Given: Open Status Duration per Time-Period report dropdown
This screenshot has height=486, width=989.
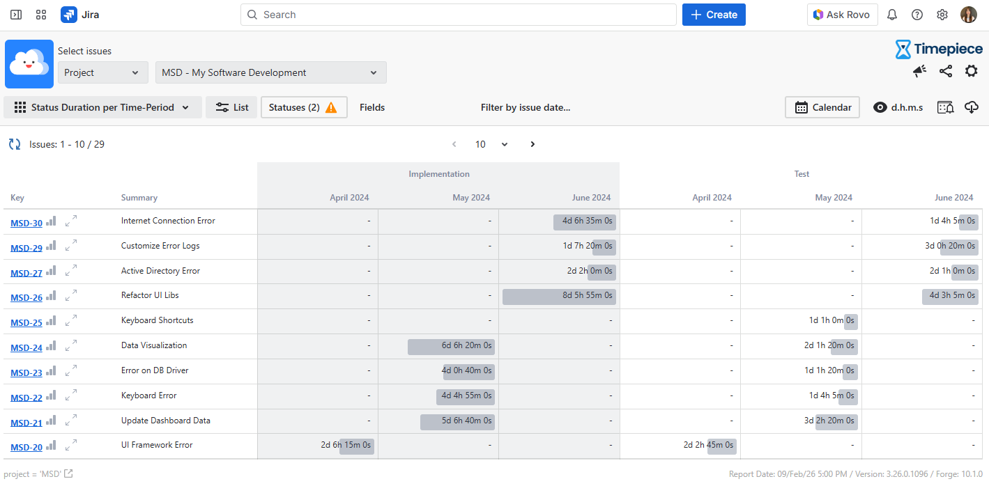Looking at the screenshot, I should (x=102, y=107).
